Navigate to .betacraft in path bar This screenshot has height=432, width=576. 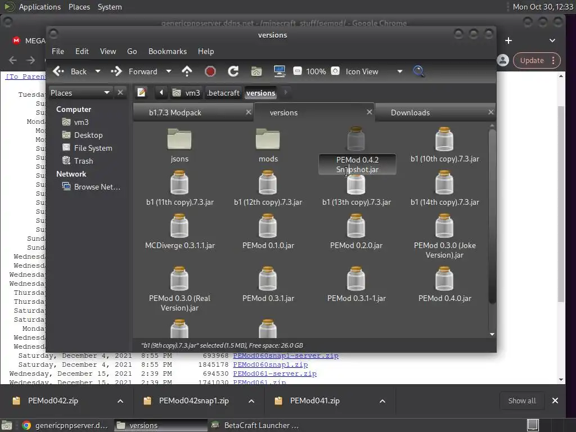coord(223,93)
